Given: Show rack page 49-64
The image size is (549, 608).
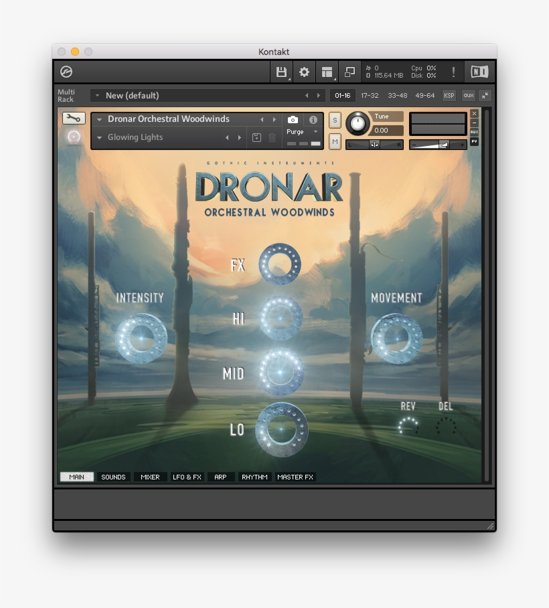Looking at the screenshot, I should [x=425, y=95].
